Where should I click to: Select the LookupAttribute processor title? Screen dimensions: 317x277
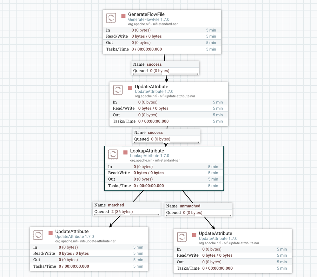click(x=147, y=151)
